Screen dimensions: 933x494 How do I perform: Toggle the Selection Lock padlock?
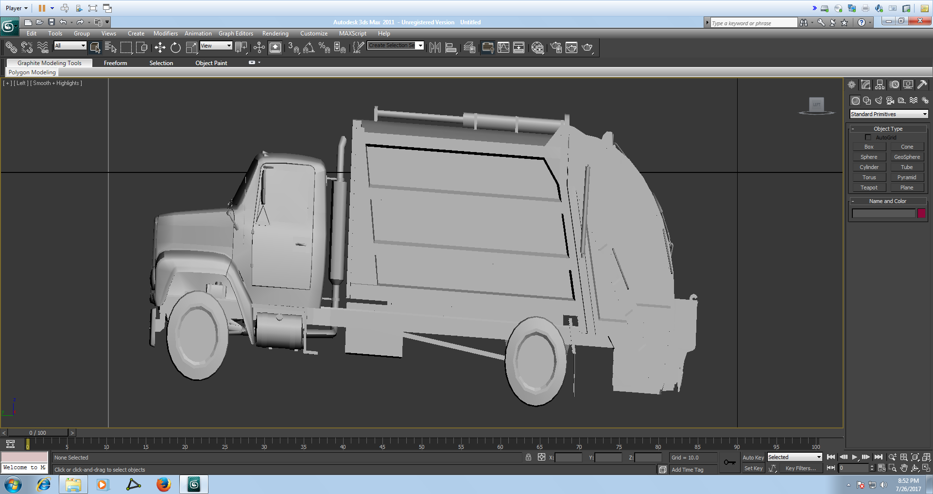click(x=528, y=458)
